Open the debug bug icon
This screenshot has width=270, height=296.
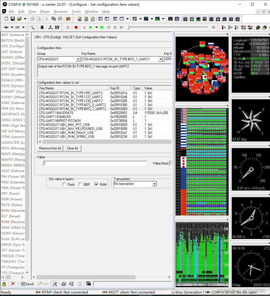coord(42,28)
